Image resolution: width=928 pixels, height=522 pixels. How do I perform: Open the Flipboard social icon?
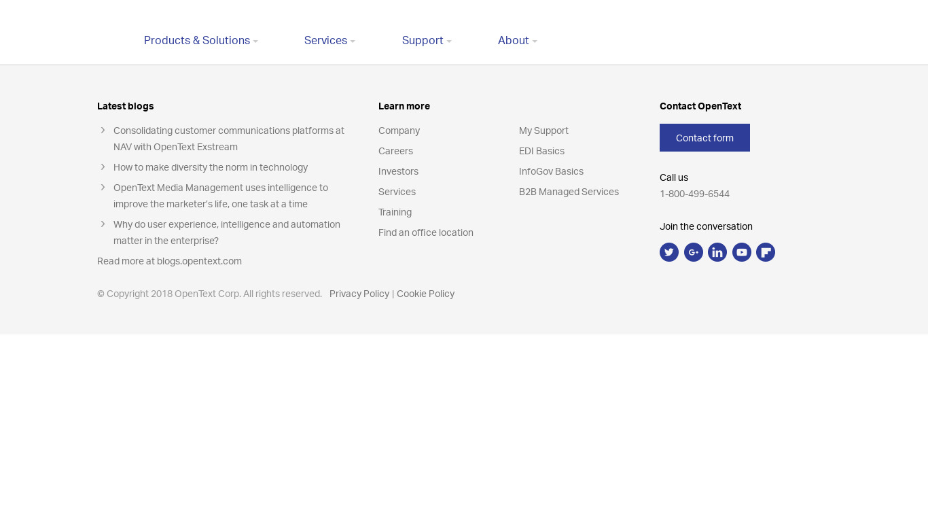tap(766, 252)
